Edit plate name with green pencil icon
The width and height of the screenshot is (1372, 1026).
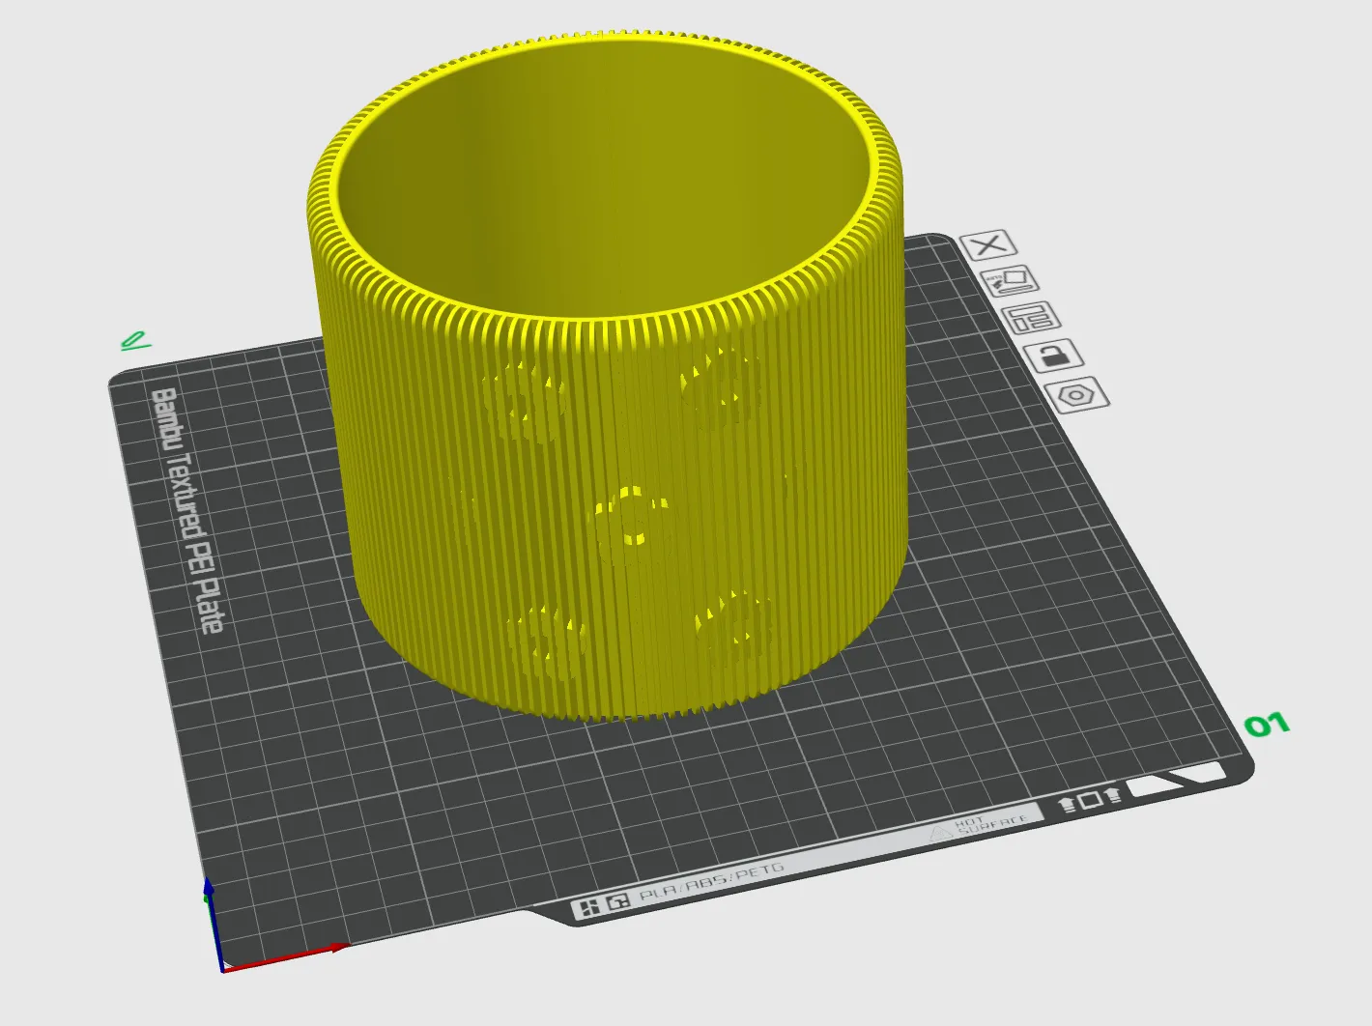(x=135, y=340)
